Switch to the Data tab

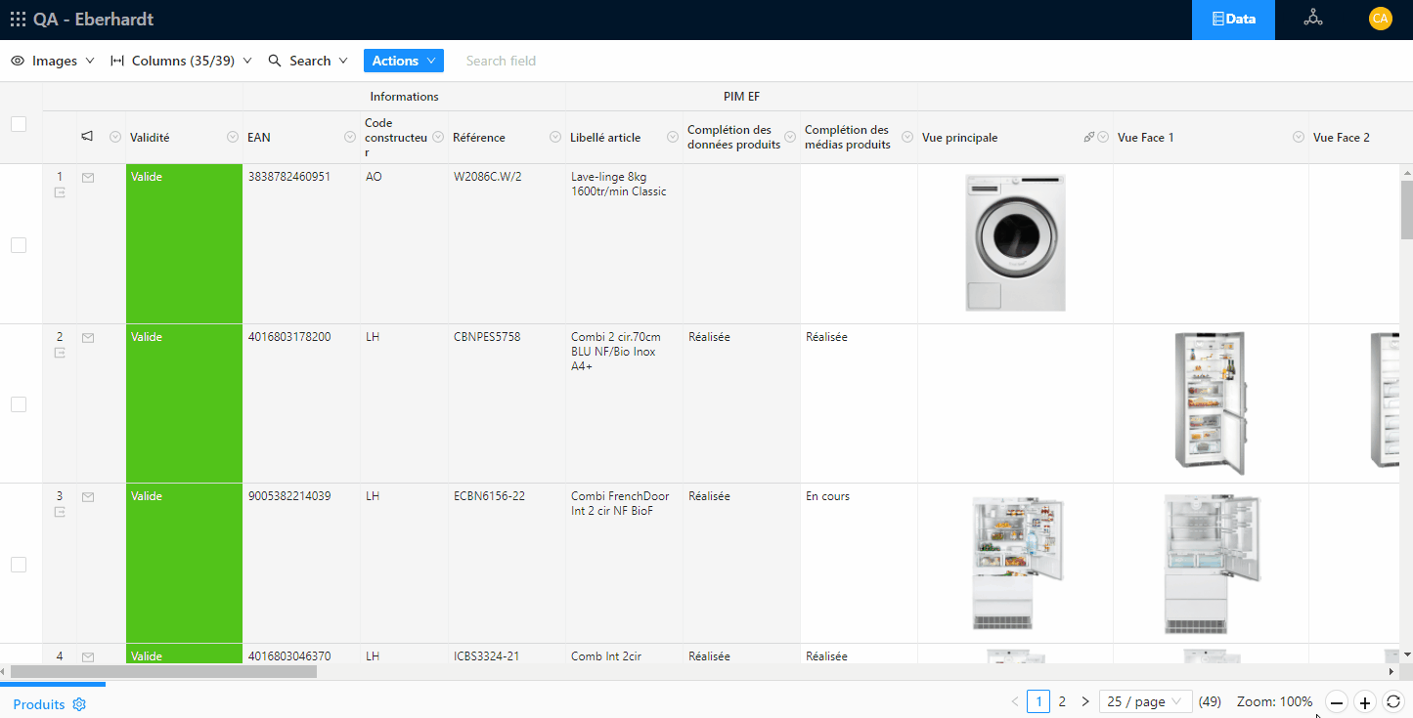pyautogui.click(x=1233, y=20)
